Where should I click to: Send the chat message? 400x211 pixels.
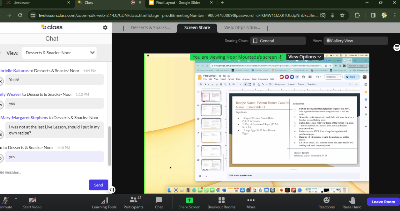[x=98, y=185]
